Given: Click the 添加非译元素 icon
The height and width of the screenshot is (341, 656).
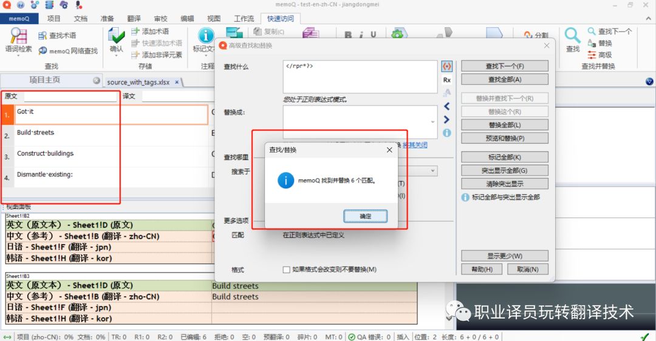Looking at the screenshot, I should (135, 55).
